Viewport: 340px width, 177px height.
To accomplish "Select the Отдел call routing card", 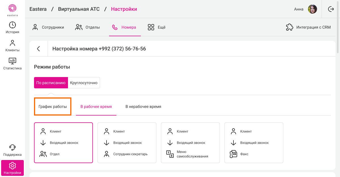I will click(x=63, y=143).
